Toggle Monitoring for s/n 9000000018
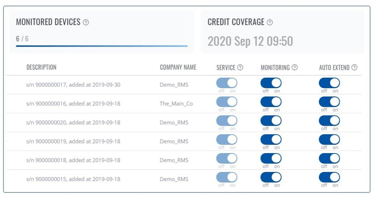This screenshot has width=375, height=197. click(x=271, y=158)
